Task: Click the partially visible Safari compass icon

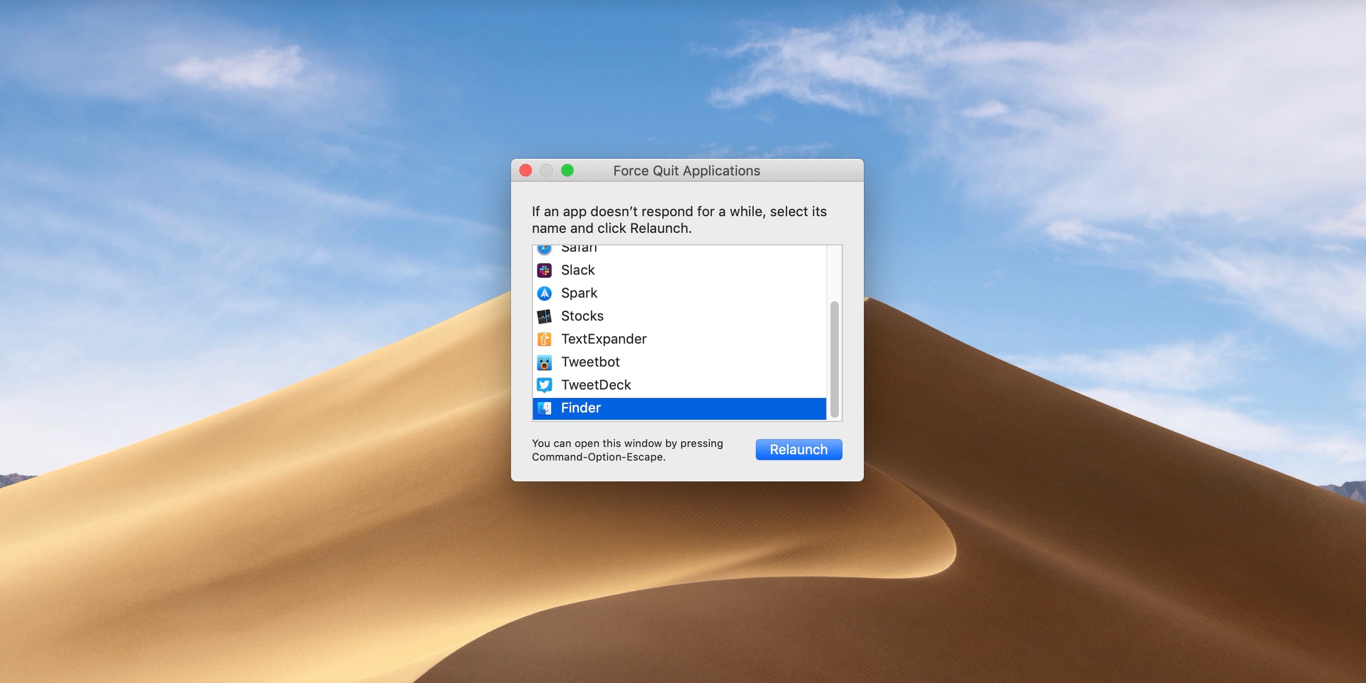Action: 544,249
